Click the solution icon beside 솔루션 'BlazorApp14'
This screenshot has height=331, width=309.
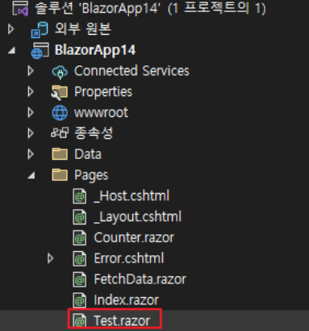[20, 8]
